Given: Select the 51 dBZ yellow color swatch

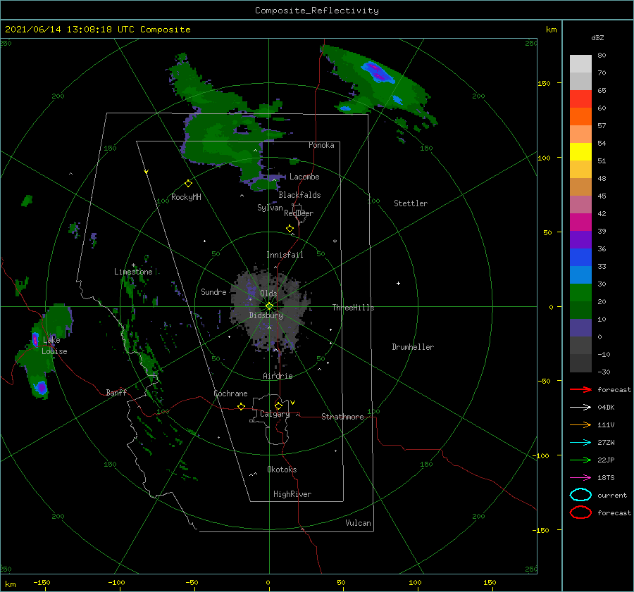Looking at the screenshot, I should click(580, 151).
